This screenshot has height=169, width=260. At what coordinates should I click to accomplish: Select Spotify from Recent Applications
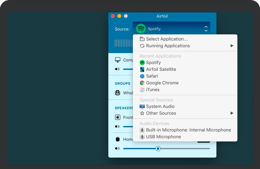153,63
